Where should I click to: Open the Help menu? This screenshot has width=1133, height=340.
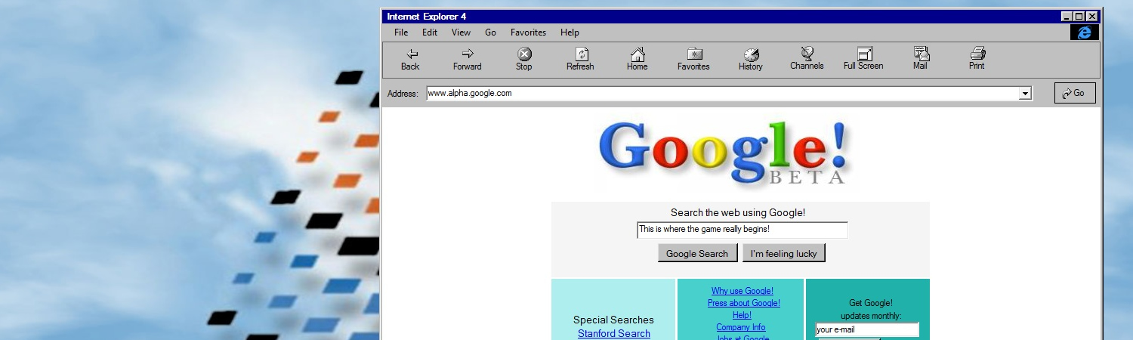[x=570, y=32]
